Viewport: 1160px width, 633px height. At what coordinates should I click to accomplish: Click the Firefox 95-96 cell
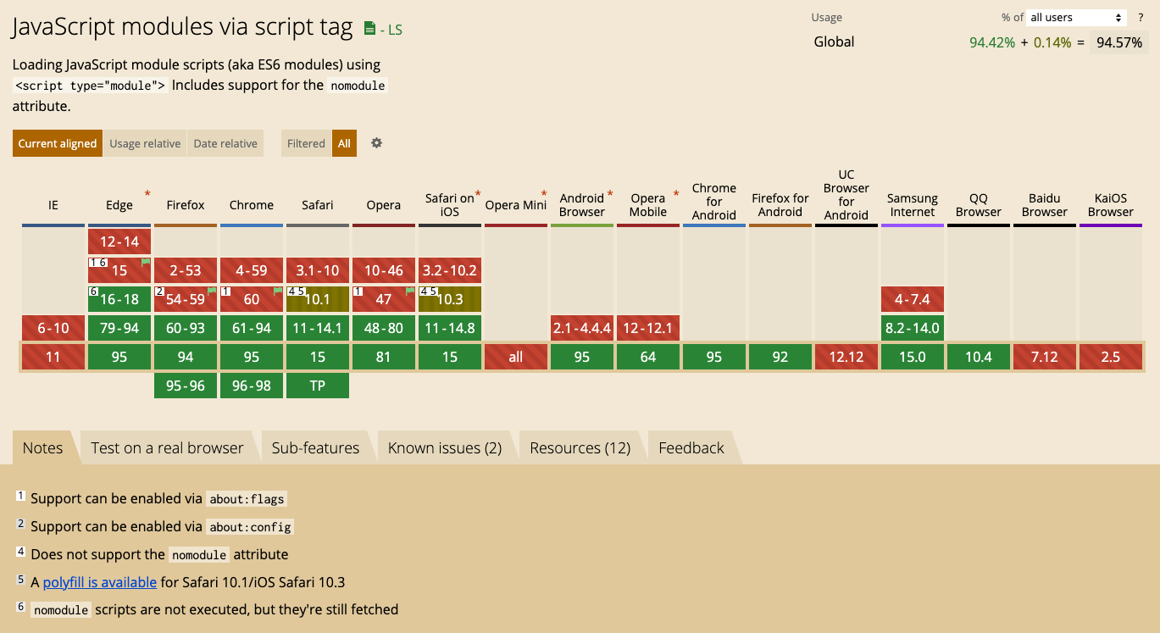[186, 386]
